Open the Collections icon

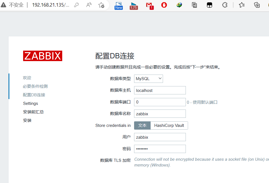click(x=257, y=5)
